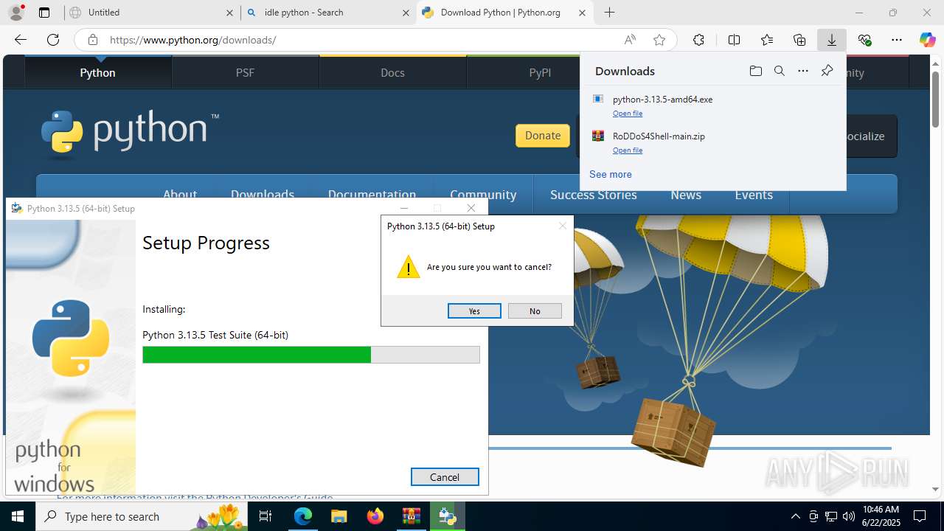This screenshot has width=944, height=531.
Task: Open more options in Downloads panel
Action: 803,71
